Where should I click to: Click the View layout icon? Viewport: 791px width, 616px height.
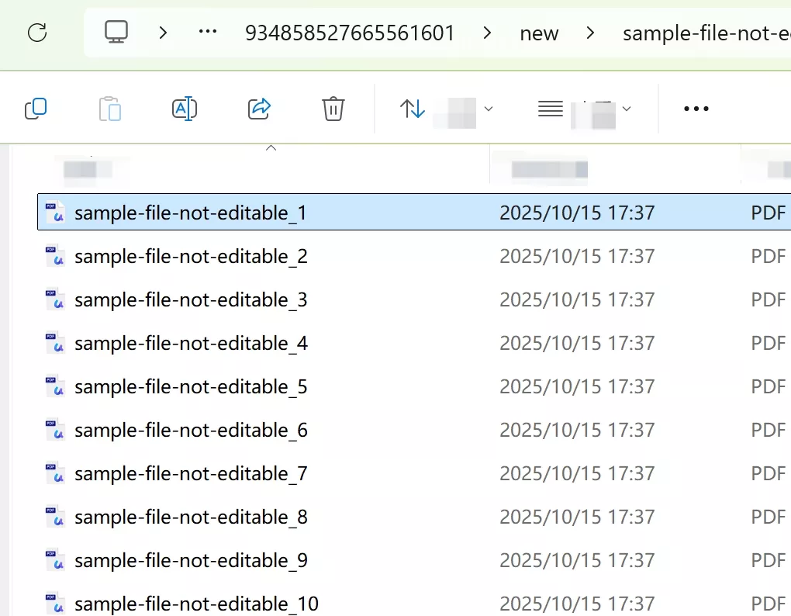tap(550, 109)
